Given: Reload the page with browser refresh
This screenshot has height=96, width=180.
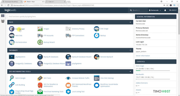Looking at the screenshot, I should pos(8,5).
